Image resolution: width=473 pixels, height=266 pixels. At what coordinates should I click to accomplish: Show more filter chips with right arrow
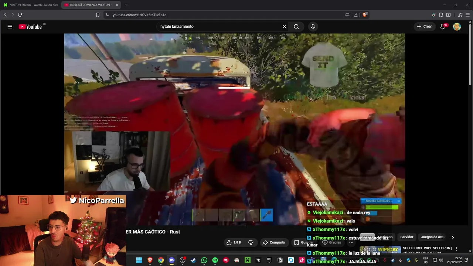453,237
